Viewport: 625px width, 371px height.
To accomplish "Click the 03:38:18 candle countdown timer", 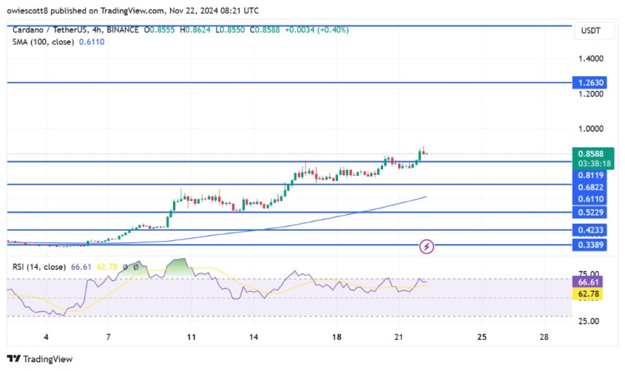I will click(x=594, y=163).
